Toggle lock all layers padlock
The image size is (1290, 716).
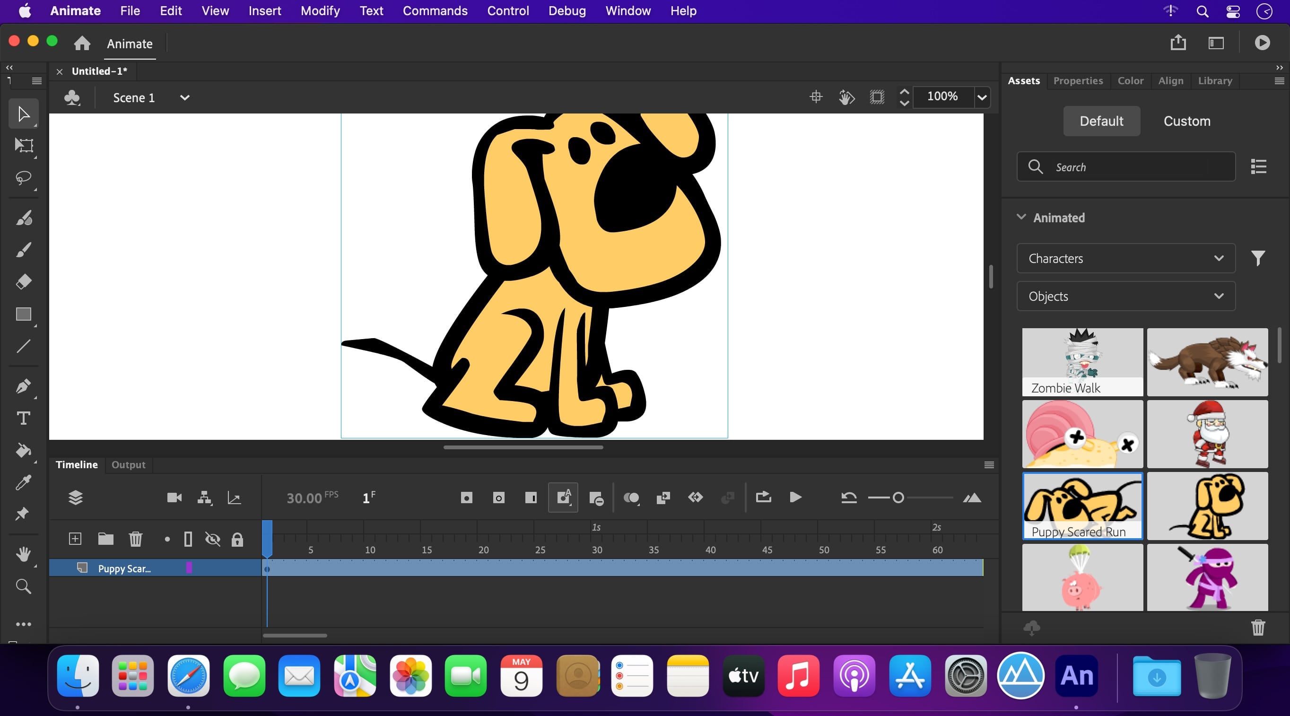pyautogui.click(x=237, y=539)
